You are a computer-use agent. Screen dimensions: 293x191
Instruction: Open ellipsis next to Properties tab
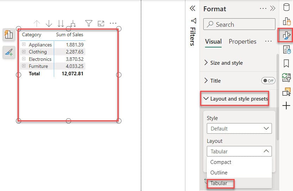point(268,41)
